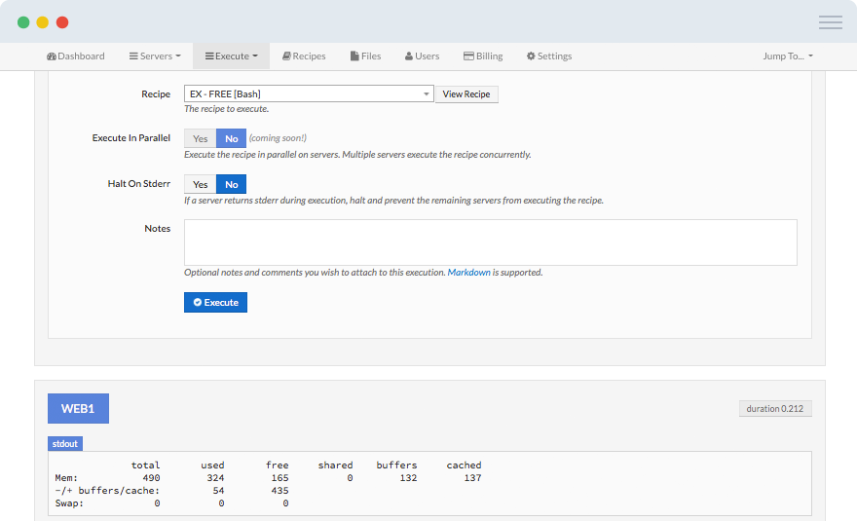Image resolution: width=857 pixels, height=521 pixels.
Task: Click the duration 0.212 badge
Action: 775,408
